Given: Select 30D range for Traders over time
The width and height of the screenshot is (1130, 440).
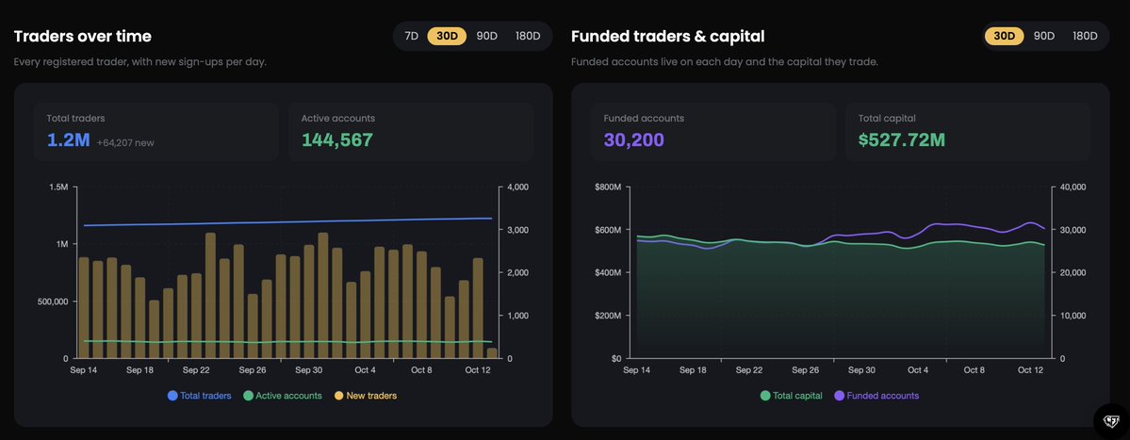Looking at the screenshot, I should tap(447, 36).
